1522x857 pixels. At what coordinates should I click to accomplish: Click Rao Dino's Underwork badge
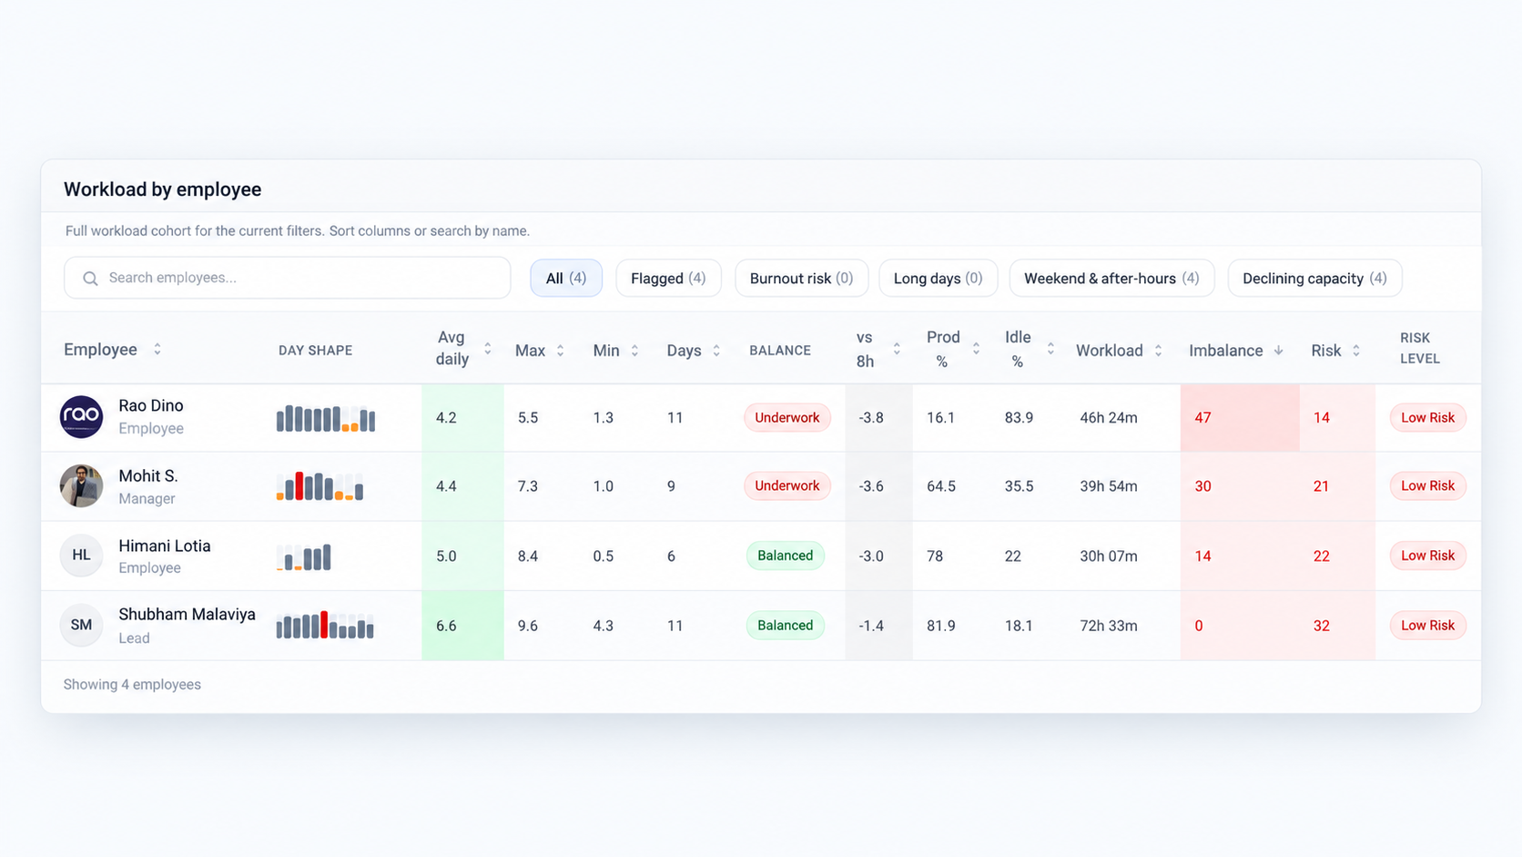coord(787,417)
